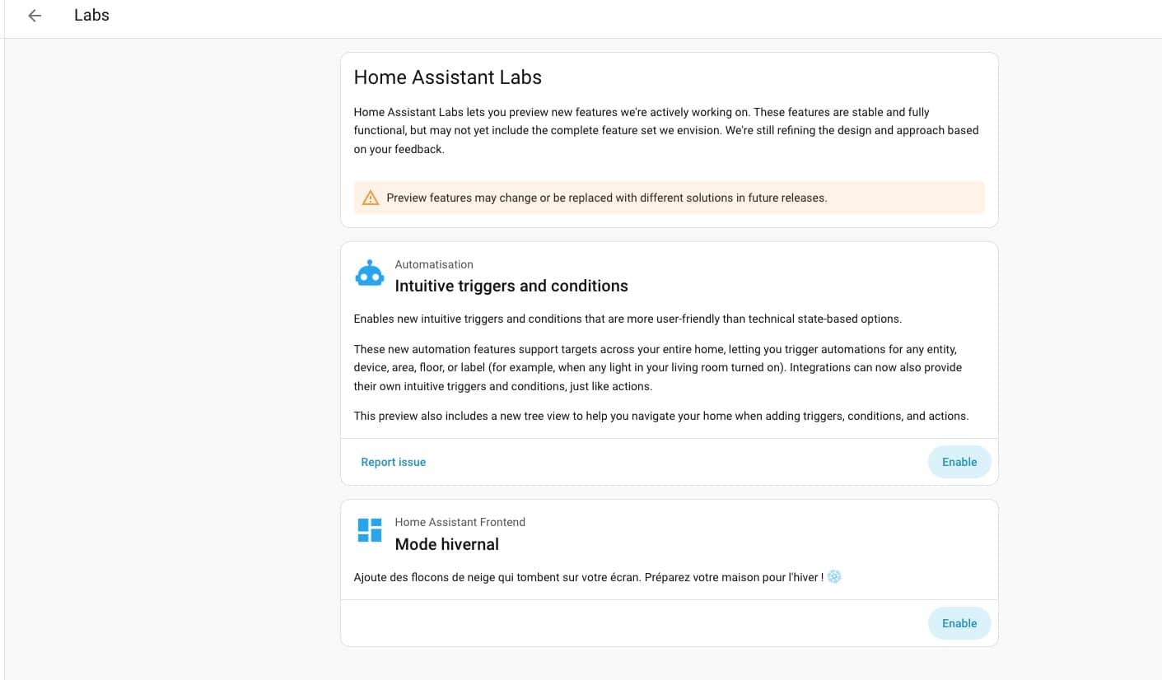
Task: Select the Intuitive triggers and conditions heading
Action: click(x=511, y=286)
